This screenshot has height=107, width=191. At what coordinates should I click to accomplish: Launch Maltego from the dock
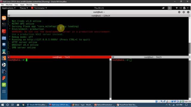click(4, 71)
